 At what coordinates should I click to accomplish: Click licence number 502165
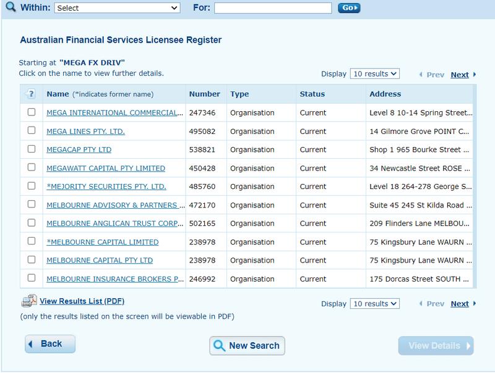[202, 224]
